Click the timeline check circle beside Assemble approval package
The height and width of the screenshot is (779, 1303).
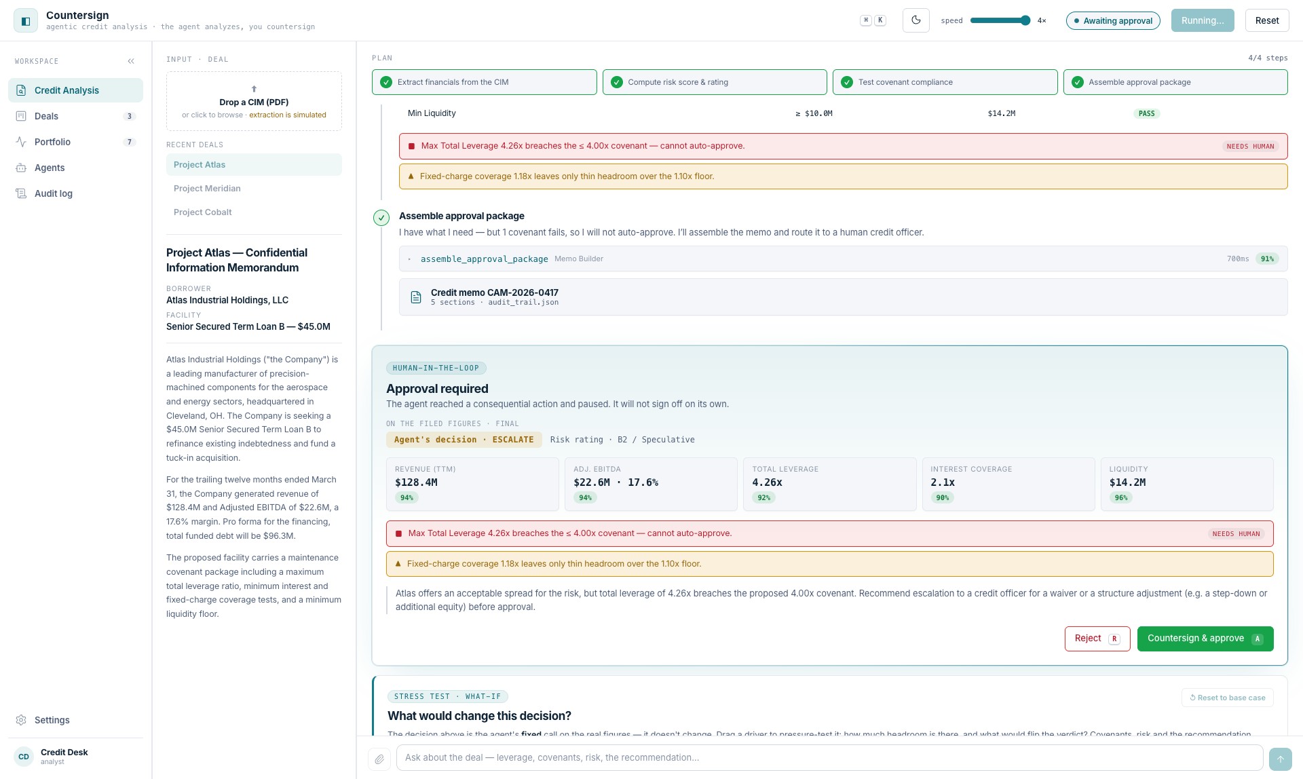tap(381, 218)
